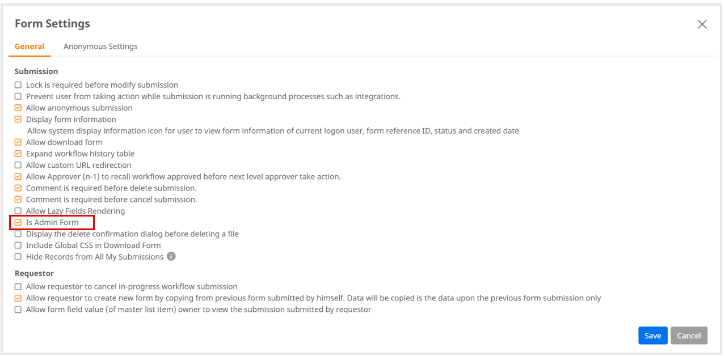Click the Save button

tap(652, 335)
